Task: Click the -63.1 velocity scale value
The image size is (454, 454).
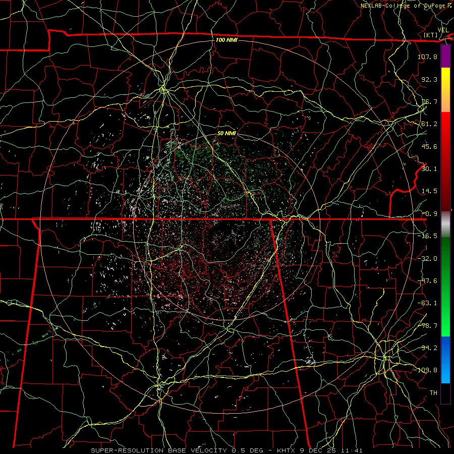Action: 427,303
